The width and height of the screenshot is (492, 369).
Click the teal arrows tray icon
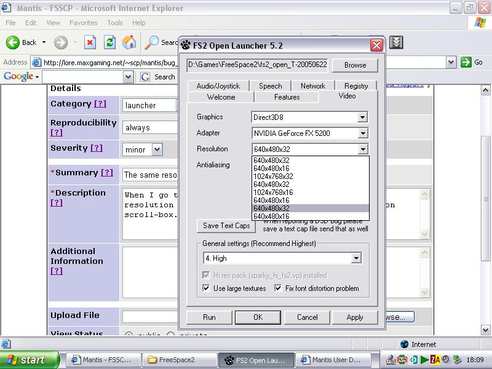(413, 360)
